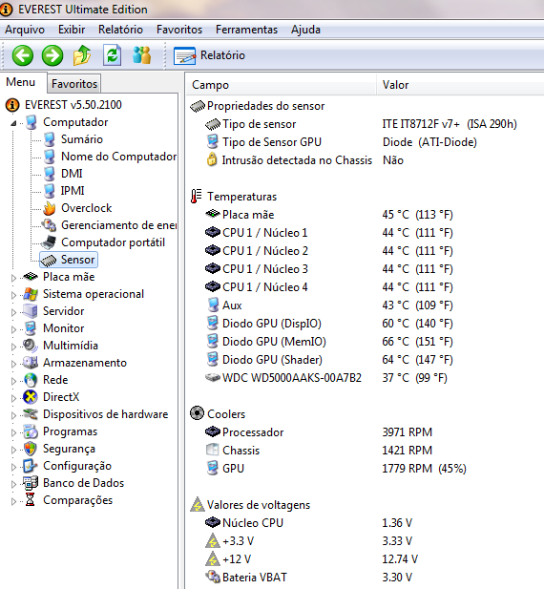544x589 pixels.
Task: Select the WDC WD5000AAKS-00A7B2 row
Action: pyautogui.click(x=325, y=378)
